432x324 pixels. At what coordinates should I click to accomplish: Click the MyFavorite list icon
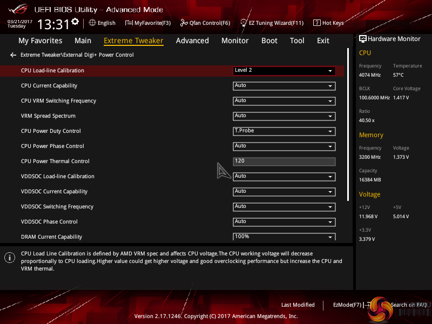click(129, 23)
